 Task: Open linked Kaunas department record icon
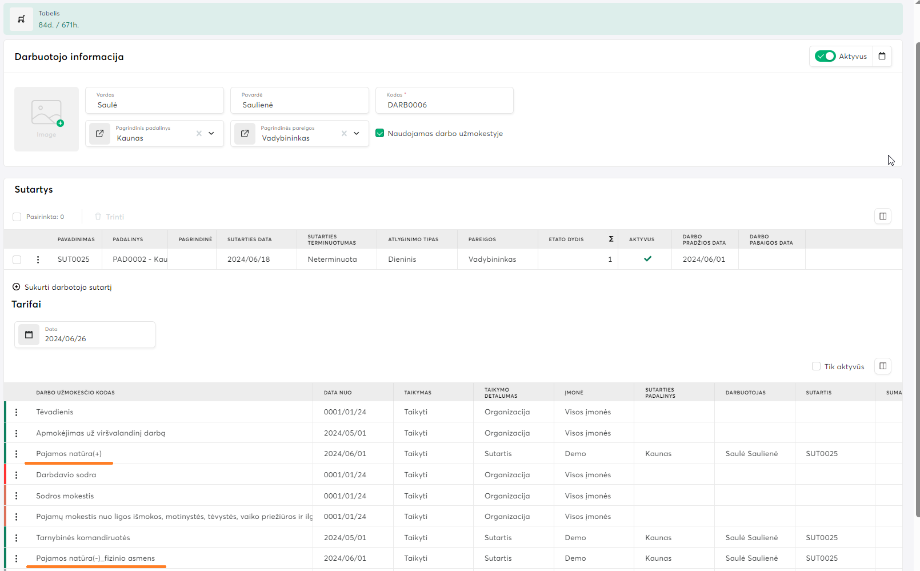(99, 134)
